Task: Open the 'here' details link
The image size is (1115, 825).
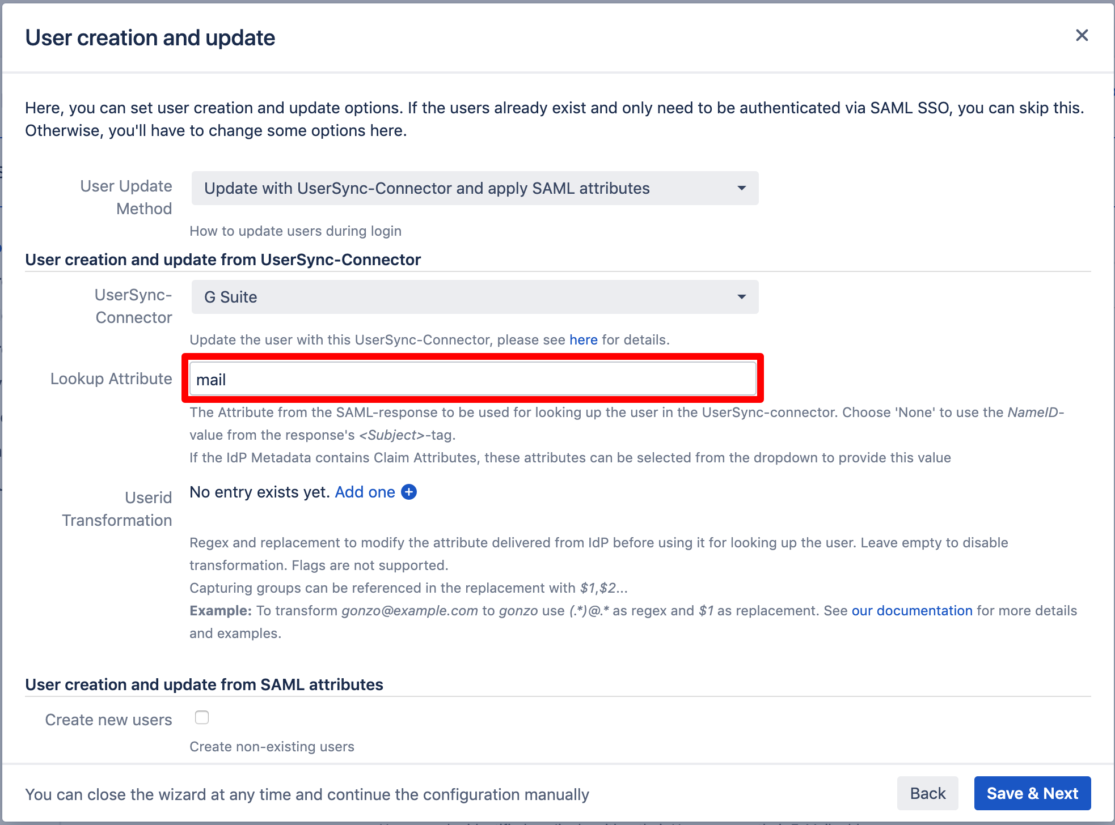Action: click(x=583, y=340)
